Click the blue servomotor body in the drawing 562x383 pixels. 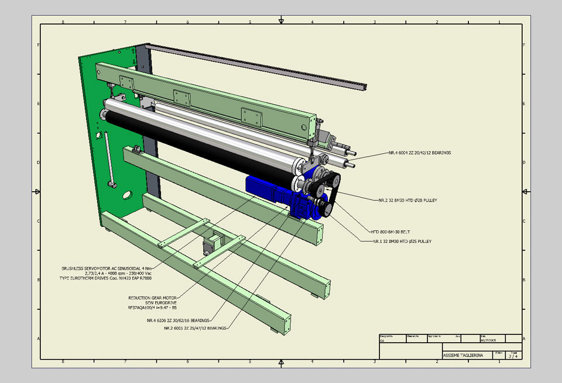[261, 188]
